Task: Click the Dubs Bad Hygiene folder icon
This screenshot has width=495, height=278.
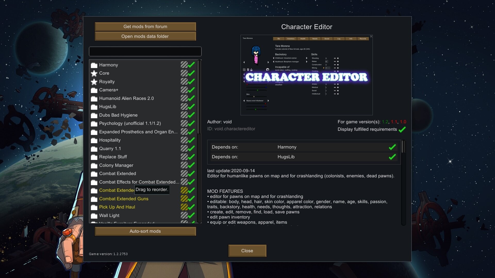Action: (x=94, y=115)
